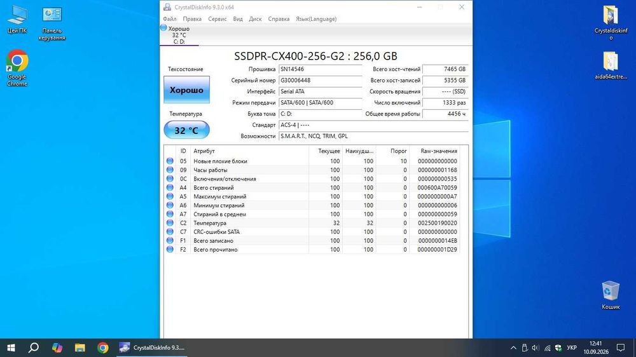Open taskbar search
This screenshot has height=357, width=636.
34,347
